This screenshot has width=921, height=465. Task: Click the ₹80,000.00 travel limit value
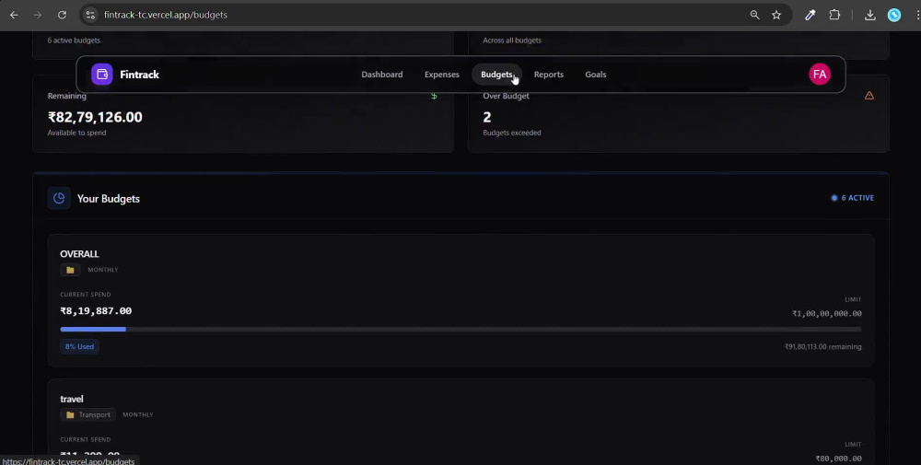[x=839, y=458]
